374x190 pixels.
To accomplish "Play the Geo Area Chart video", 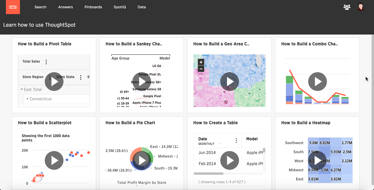I will click(x=229, y=82).
